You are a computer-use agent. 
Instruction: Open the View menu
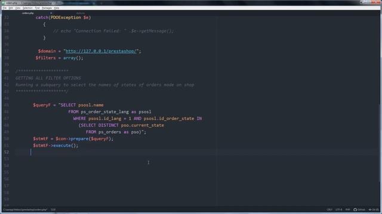coord(18,8)
